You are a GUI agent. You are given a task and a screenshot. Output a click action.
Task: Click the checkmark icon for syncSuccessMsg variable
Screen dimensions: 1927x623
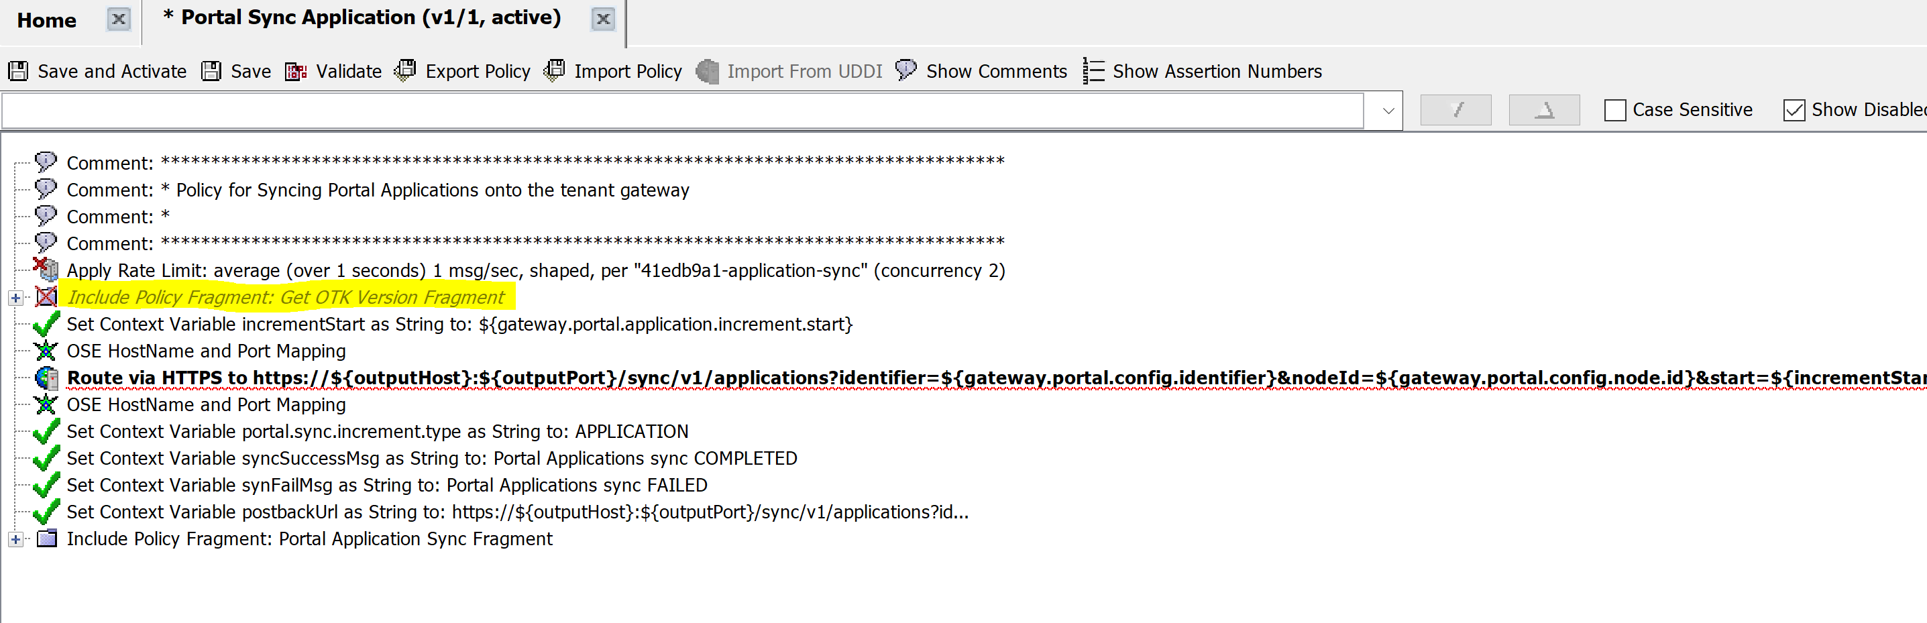[x=46, y=459]
